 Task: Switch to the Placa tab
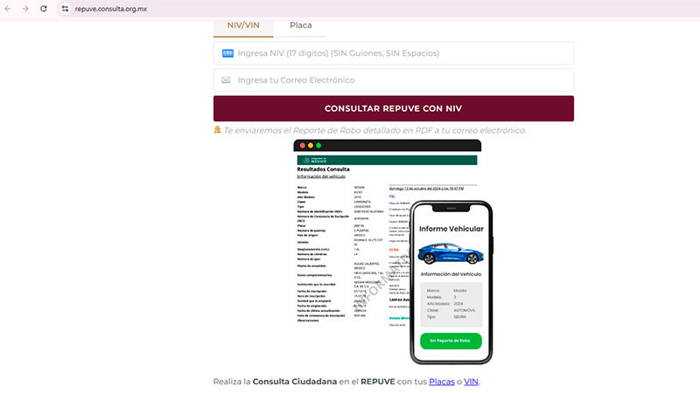(300, 26)
